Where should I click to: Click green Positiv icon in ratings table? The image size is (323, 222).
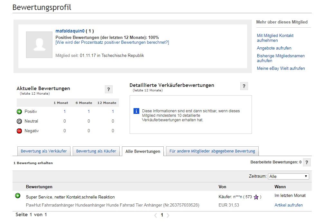click(x=19, y=112)
